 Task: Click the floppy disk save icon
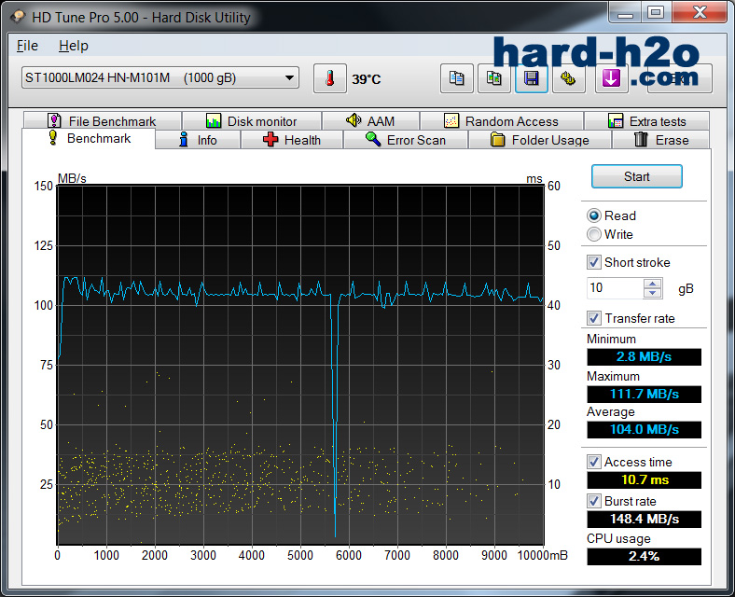(531, 78)
